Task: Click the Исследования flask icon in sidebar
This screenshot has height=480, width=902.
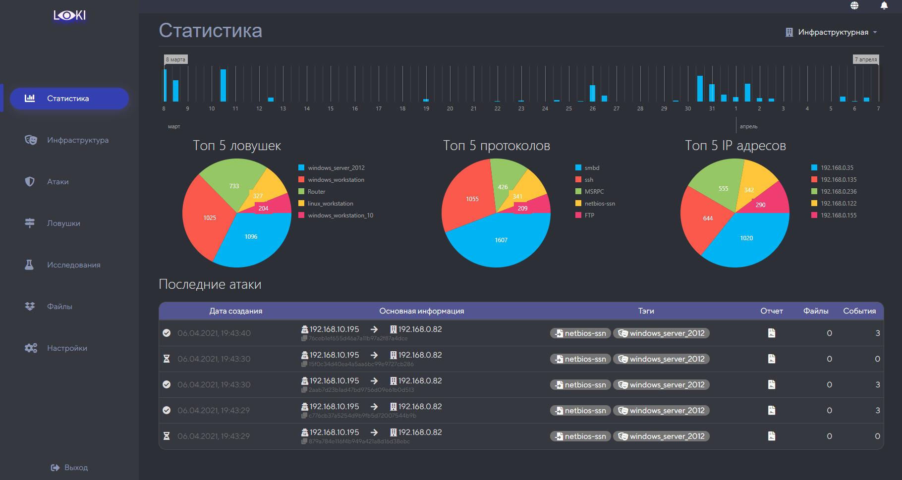Action: [29, 265]
